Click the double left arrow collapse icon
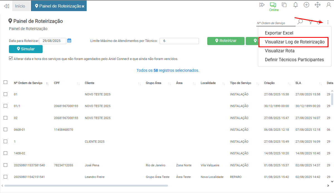Screen dimensions: 334x193 [x=6, y=6]
